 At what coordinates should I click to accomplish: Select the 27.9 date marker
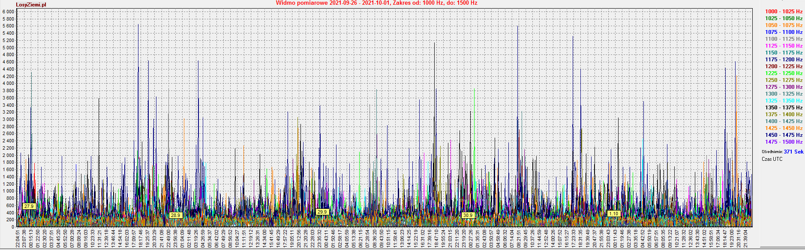click(29, 206)
